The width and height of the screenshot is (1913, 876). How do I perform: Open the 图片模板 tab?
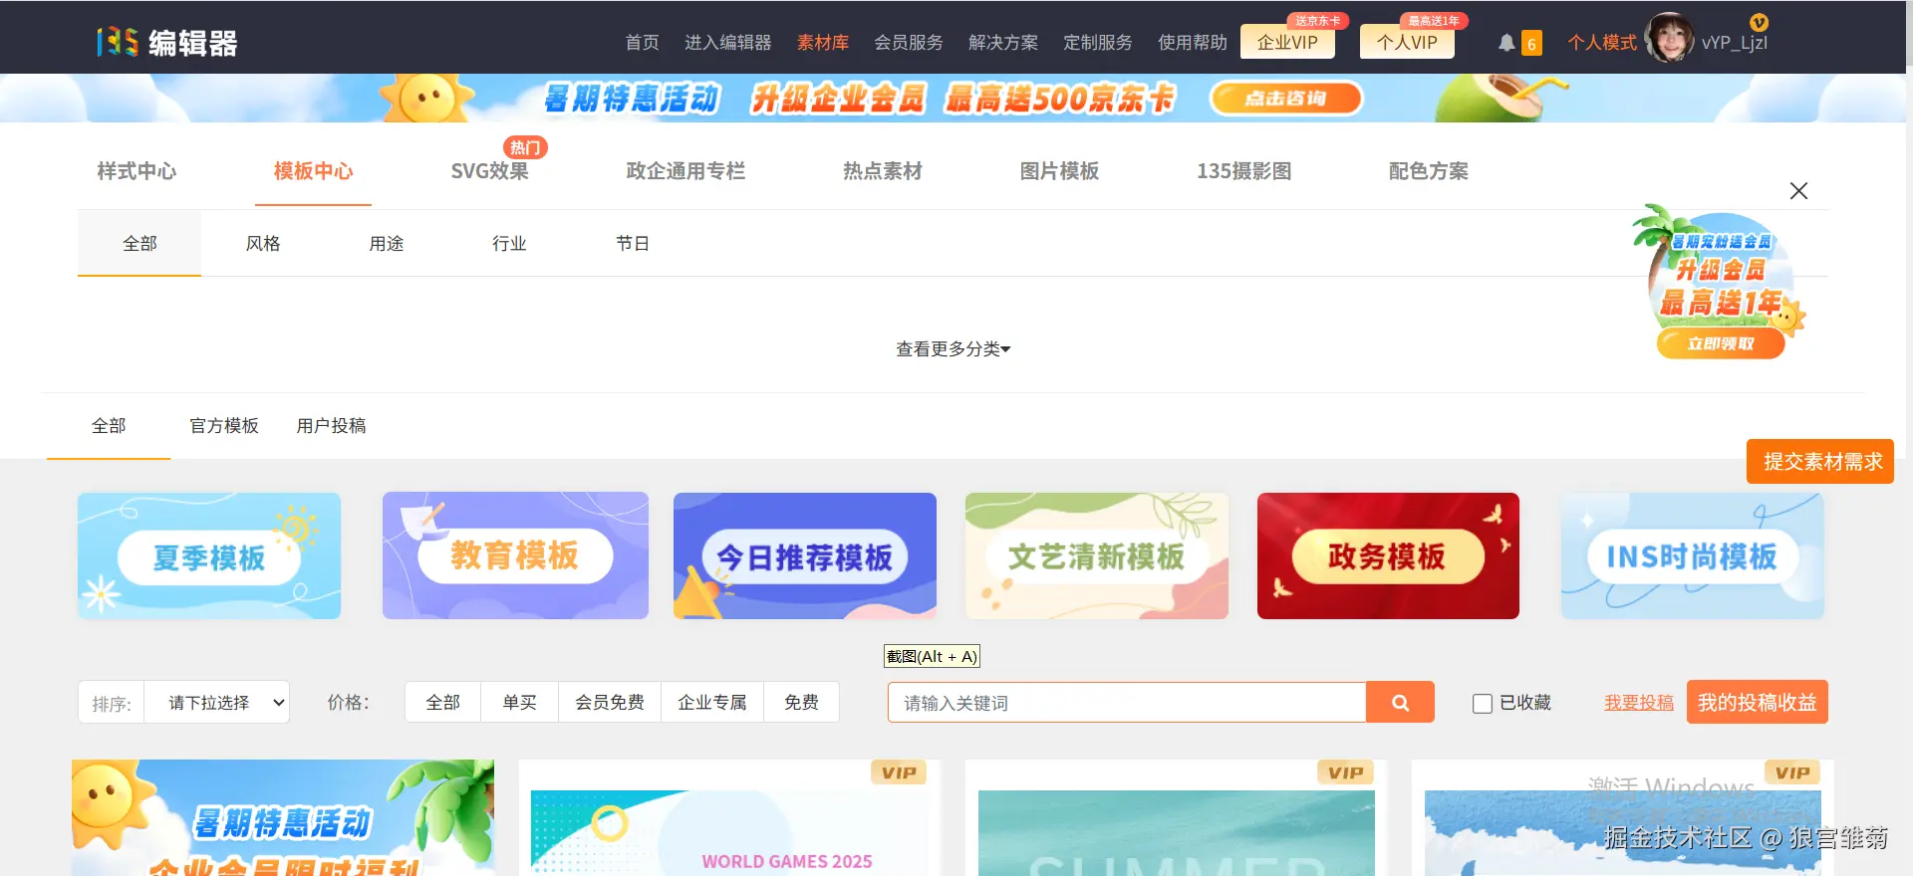pos(1059,171)
